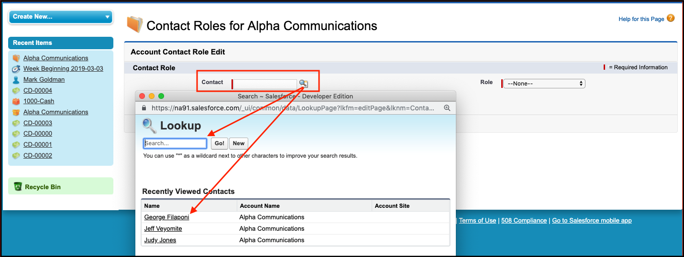Viewport: 684px width, 257px height.
Task: Click Alpha Communications cell in George Filaponi row
Action: coord(272,217)
